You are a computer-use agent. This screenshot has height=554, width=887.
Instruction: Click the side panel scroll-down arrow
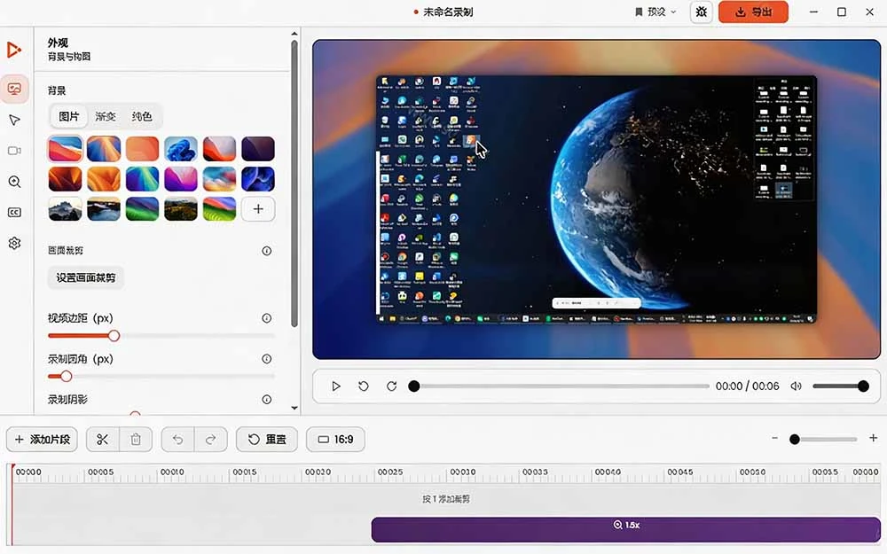point(294,408)
